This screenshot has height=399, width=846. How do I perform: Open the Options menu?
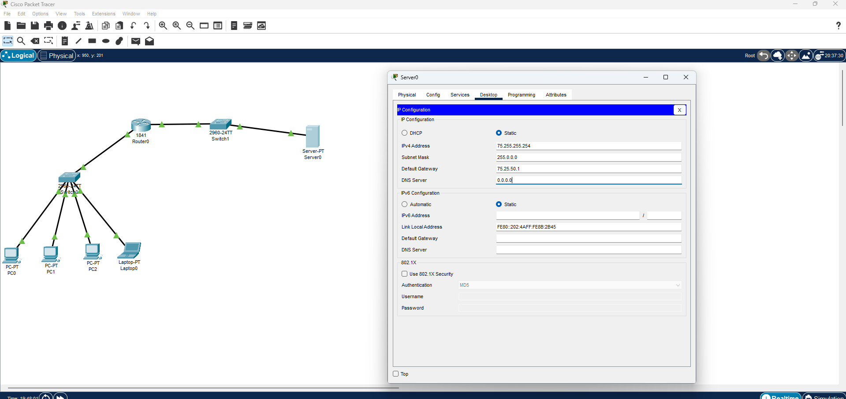pos(40,14)
